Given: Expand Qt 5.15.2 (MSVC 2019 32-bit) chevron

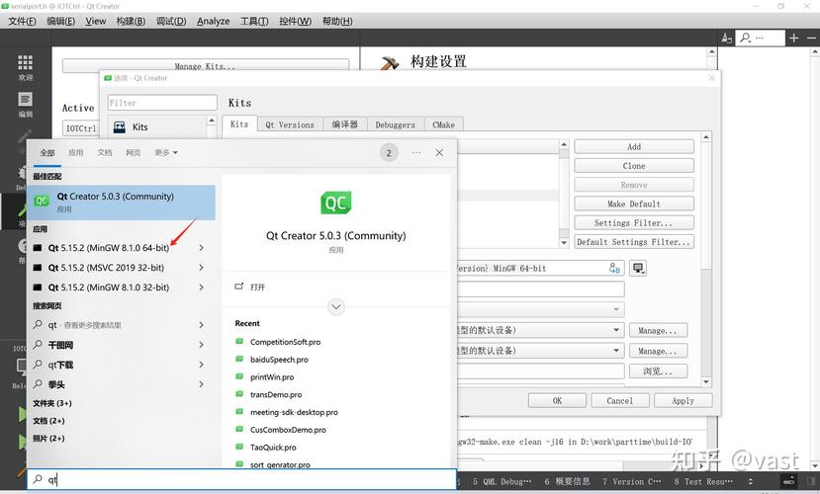Looking at the screenshot, I should [x=202, y=268].
